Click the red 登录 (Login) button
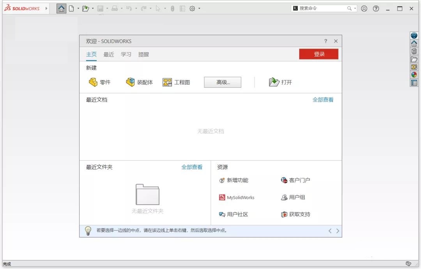Screen dimensions: 421x269 click(319, 54)
